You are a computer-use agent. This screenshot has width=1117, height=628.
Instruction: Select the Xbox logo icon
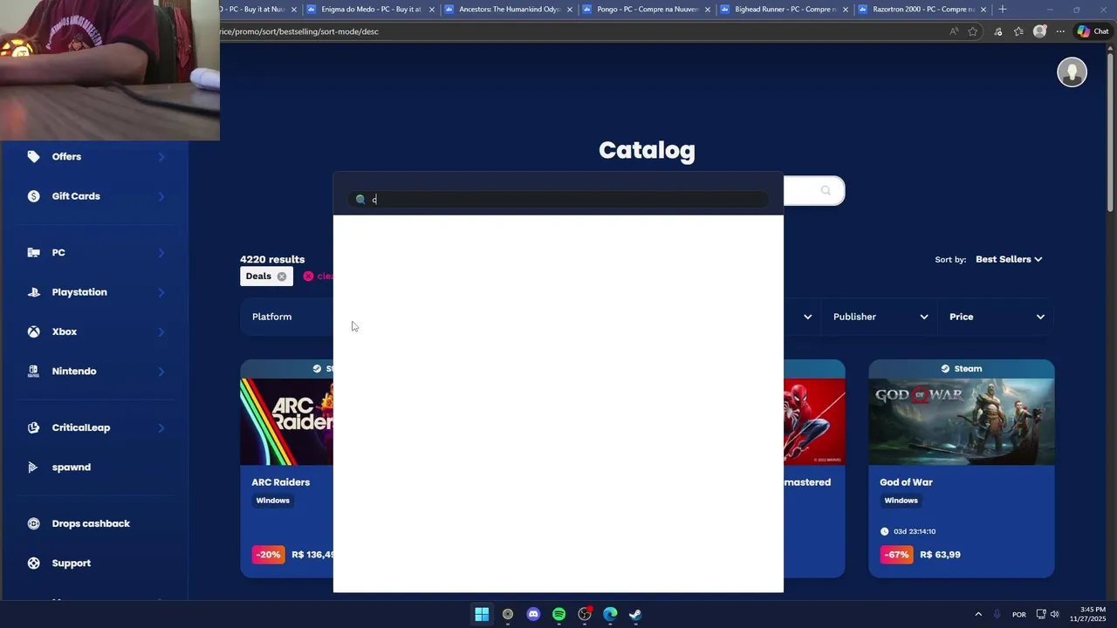click(x=33, y=331)
